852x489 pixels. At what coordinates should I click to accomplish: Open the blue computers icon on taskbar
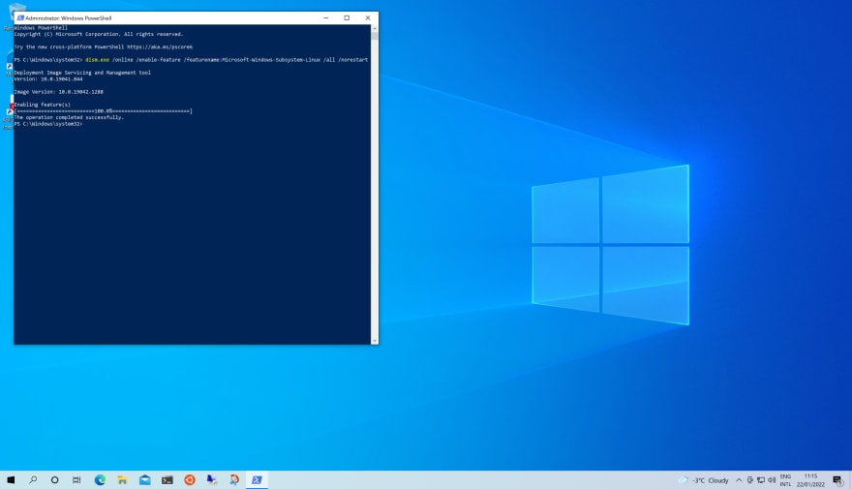point(212,479)
